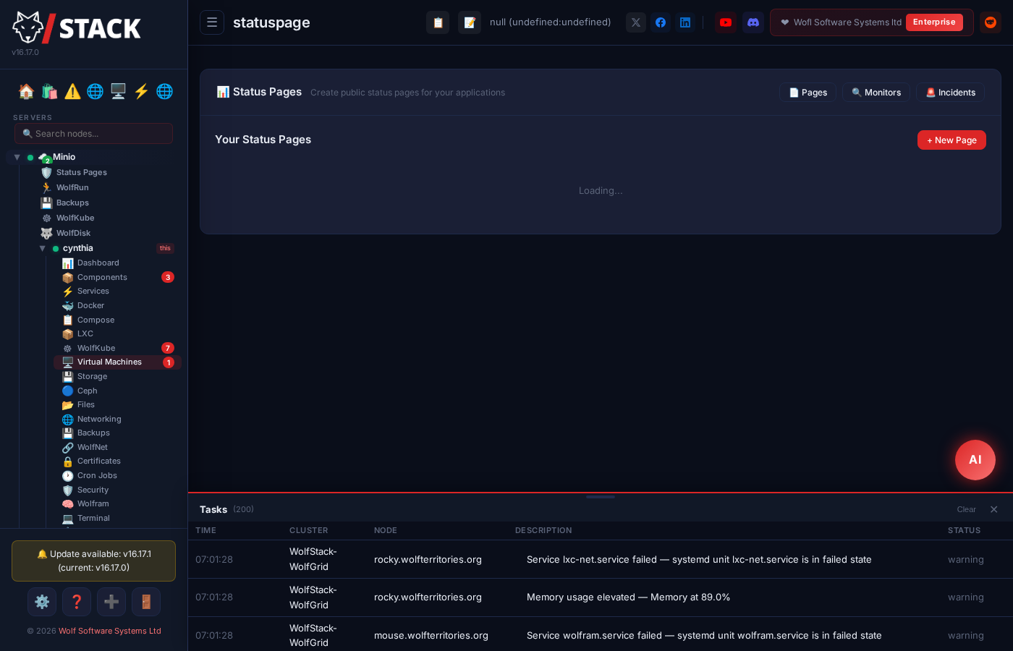Collapse the Minio cluster tree node
The width and height of the screenshot is (1013, 651).
pos(17,157)
